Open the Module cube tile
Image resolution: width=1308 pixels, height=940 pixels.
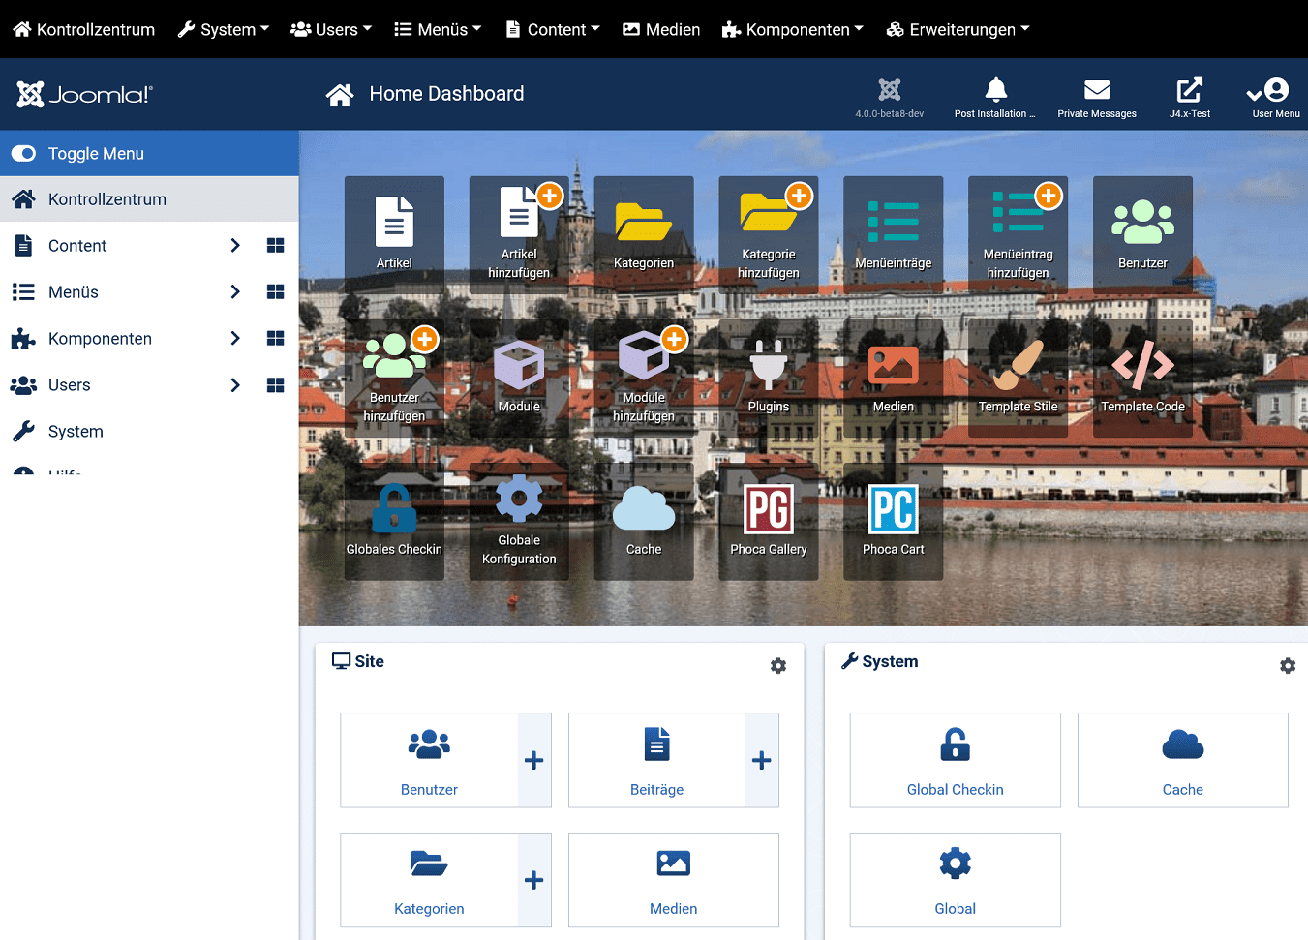pos(519,379)
